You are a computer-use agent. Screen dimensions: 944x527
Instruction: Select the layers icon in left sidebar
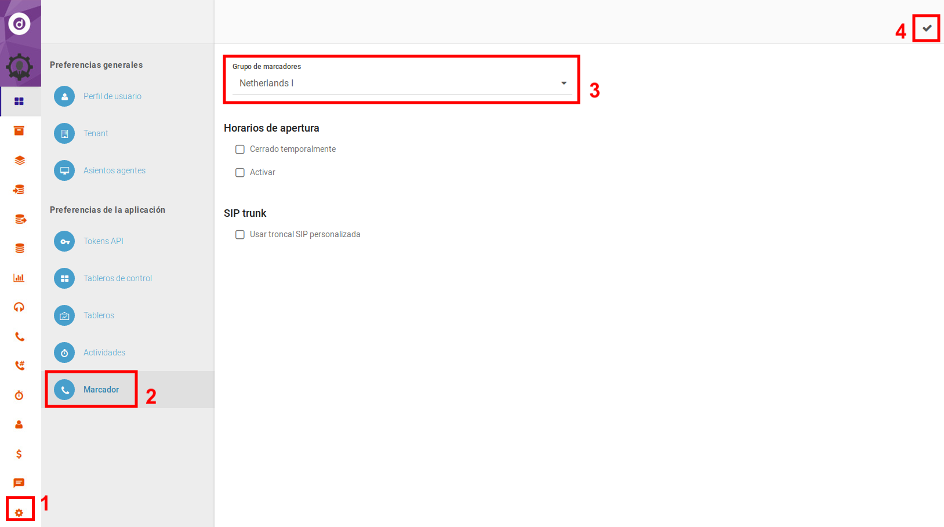19,160
